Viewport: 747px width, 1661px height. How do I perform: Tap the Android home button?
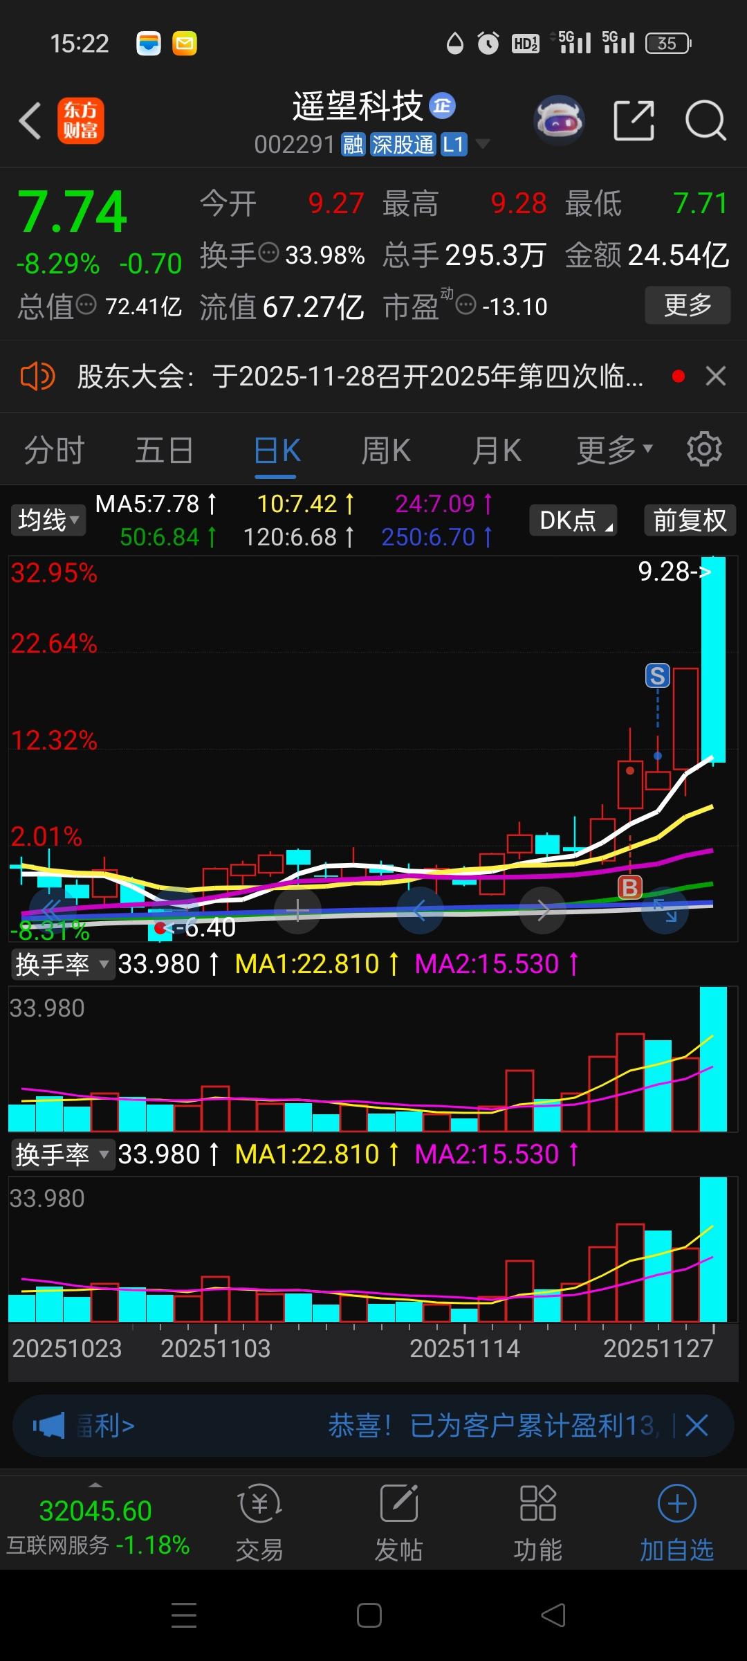pyautogui.click(x=369, y=1615)
